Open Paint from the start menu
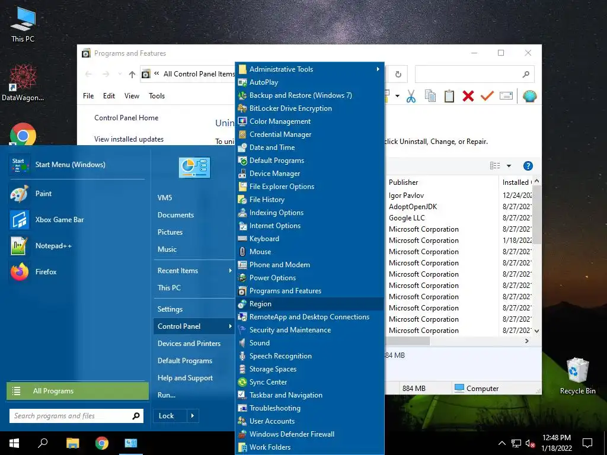Image resolution: width=607 pixels, height=455 pixels. pyautogui.click(x=76, y=194)
